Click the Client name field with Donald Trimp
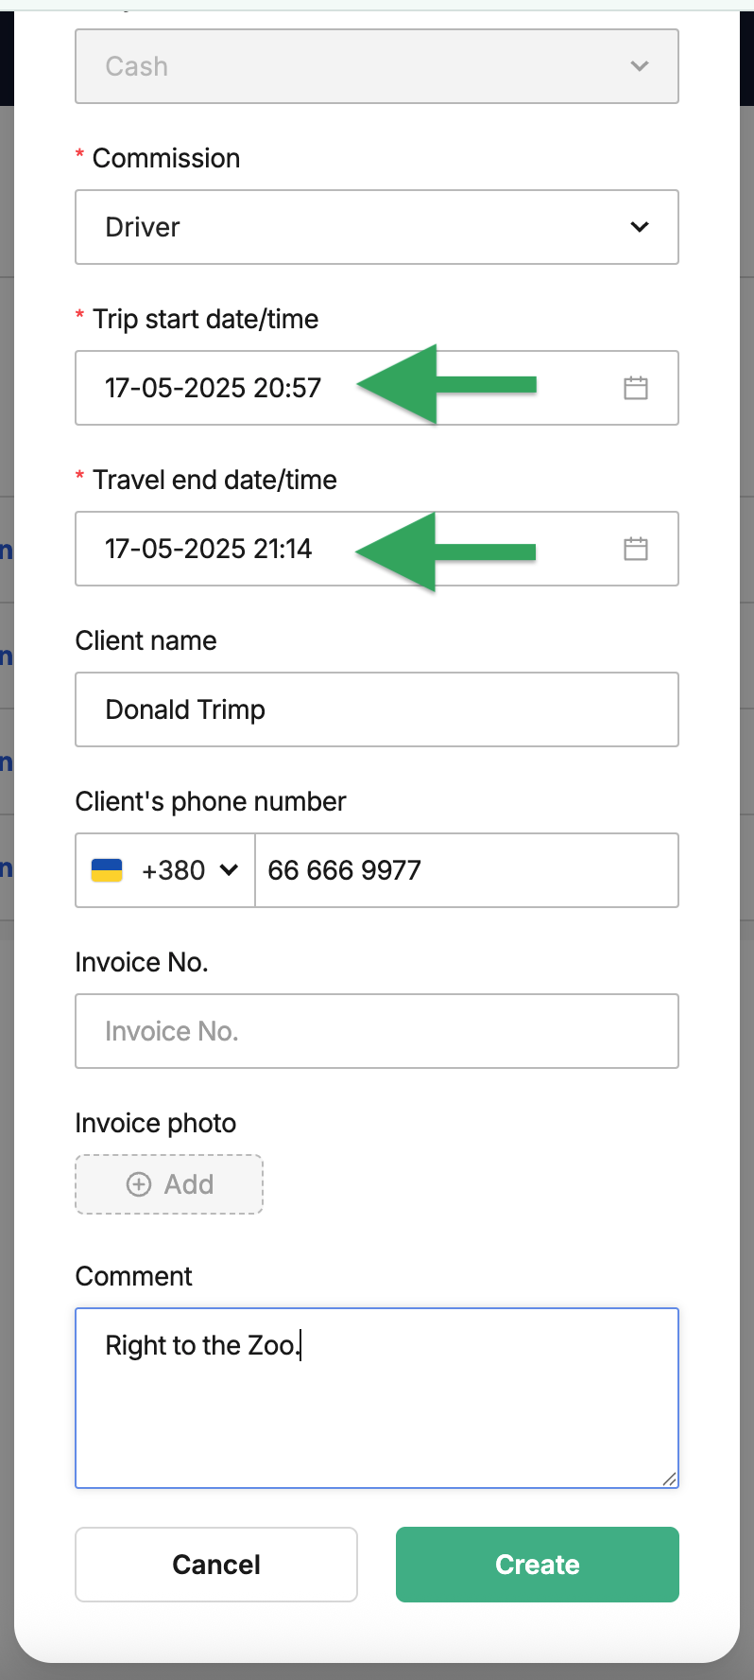Viewport: 754px width, 1680px height. coord(377,709)
